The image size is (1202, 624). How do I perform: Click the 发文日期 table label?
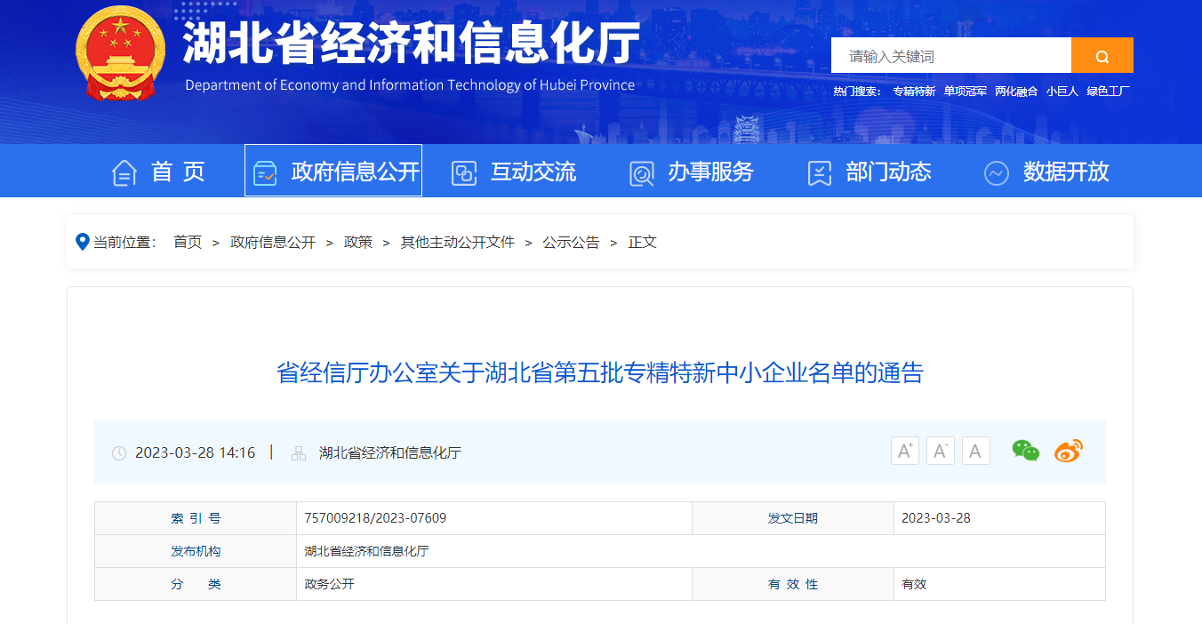tap(793, 518)
